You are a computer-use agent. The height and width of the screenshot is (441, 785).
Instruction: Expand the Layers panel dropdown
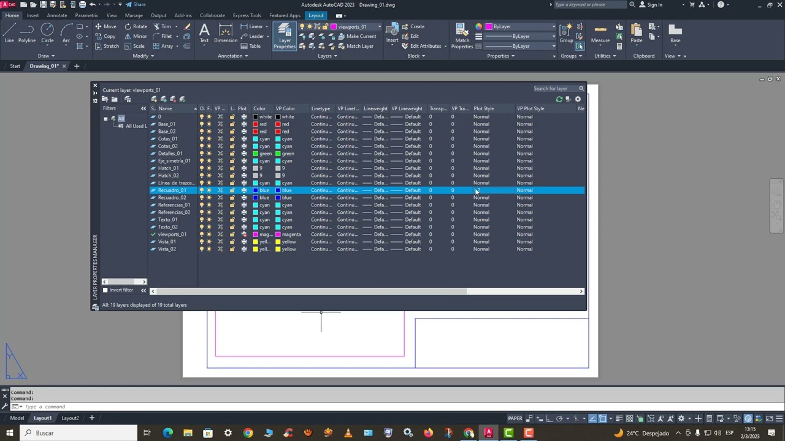pos(327,56)
